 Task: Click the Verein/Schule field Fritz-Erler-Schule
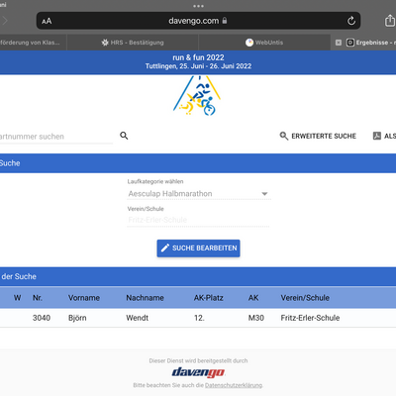[198, 220]
